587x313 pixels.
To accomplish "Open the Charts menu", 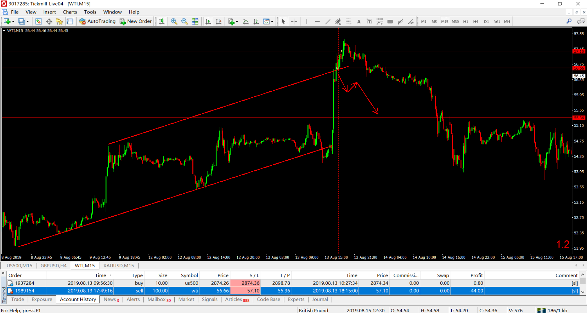I will pyautogui.click(x=70, y=12).
